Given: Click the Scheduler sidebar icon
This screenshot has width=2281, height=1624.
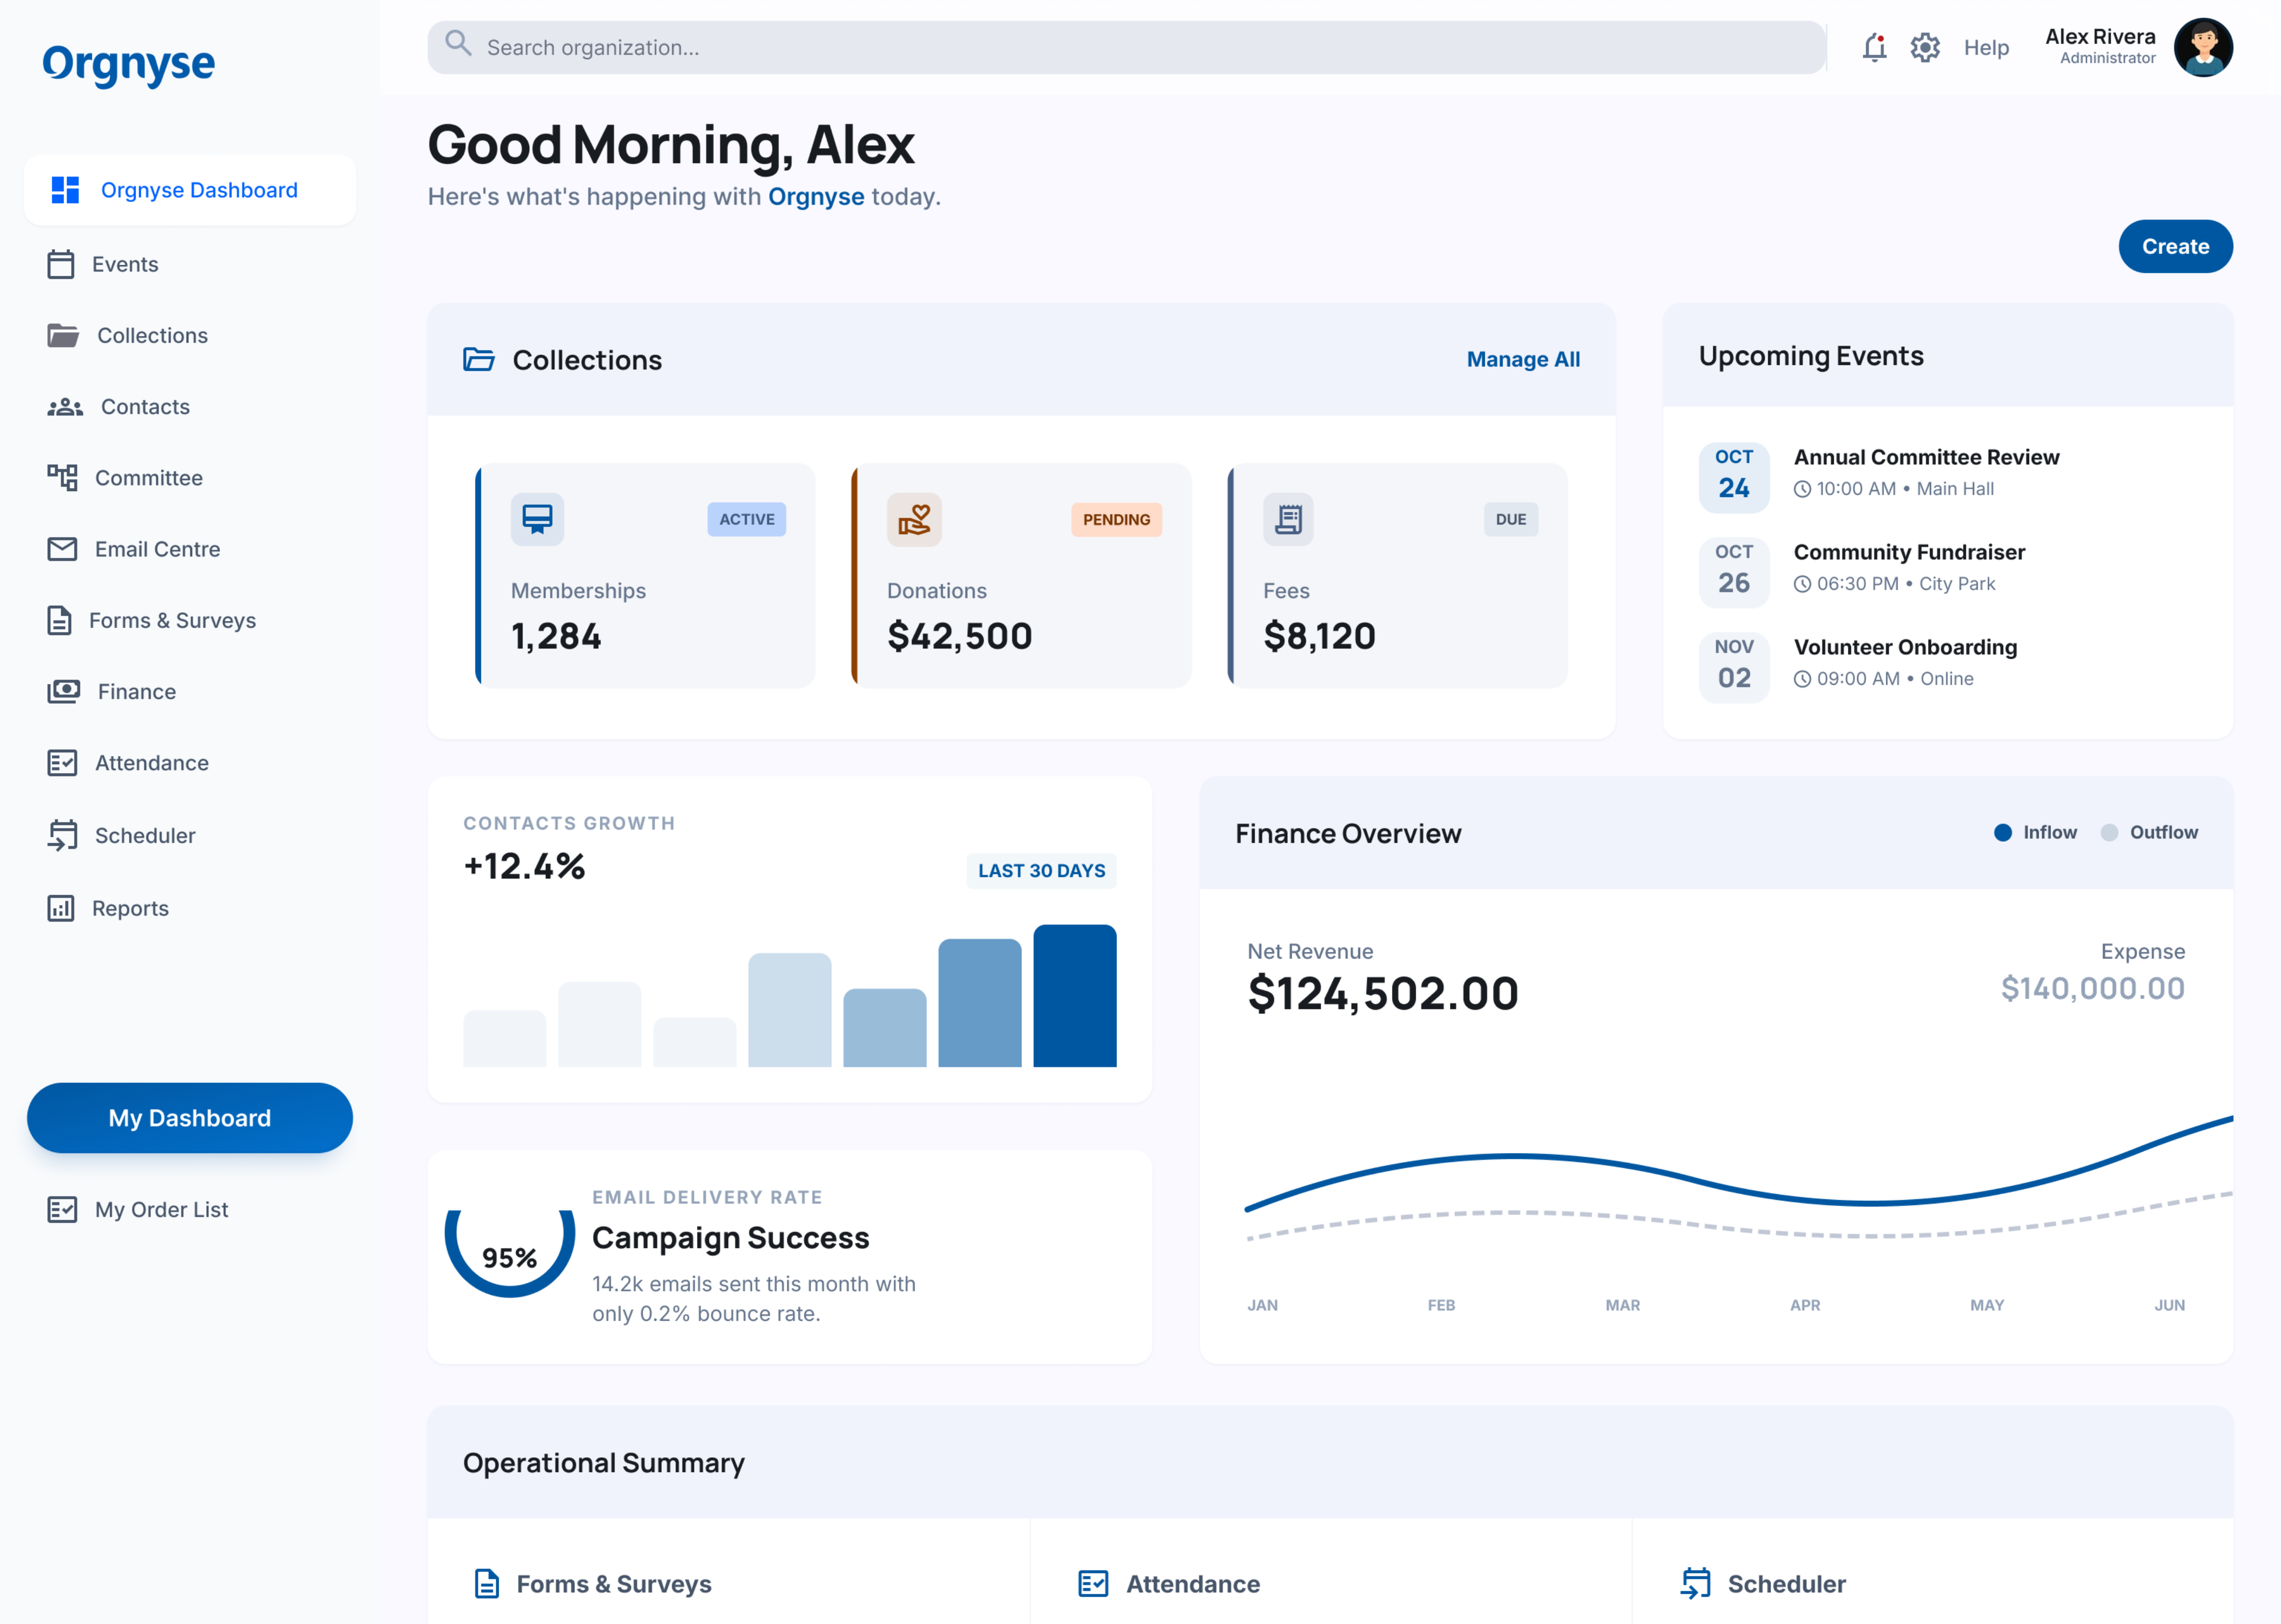Looking at the screenshot, I should coord(62,835).
